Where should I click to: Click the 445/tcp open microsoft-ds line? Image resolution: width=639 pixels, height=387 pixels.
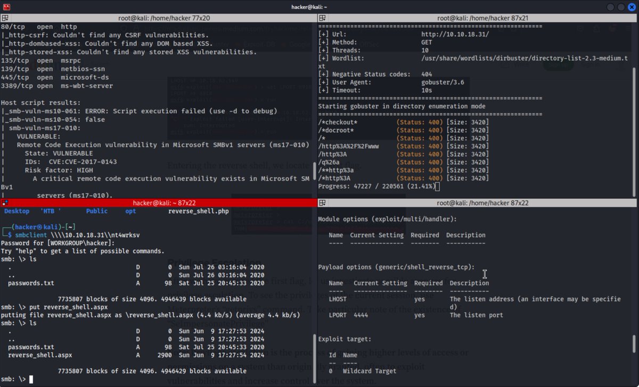click(55, 77)
